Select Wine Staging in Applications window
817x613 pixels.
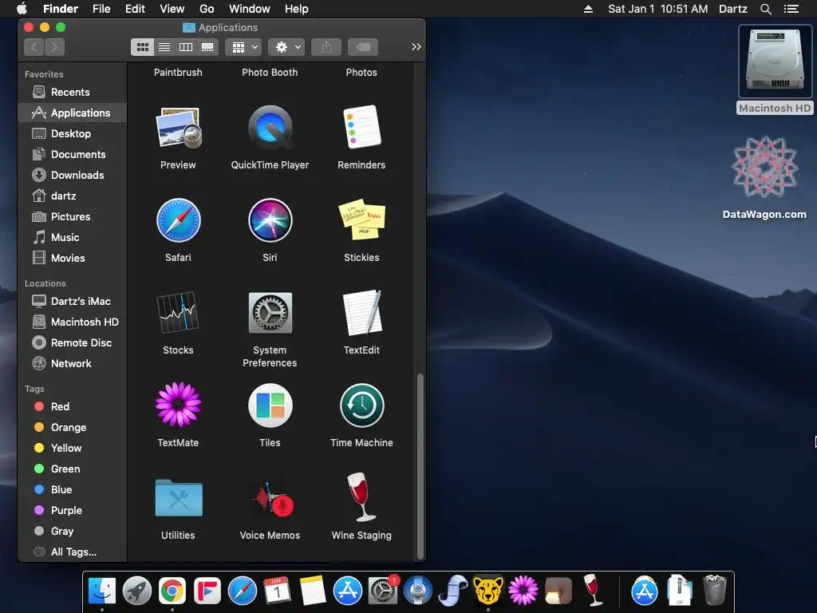tap(361, 496)
